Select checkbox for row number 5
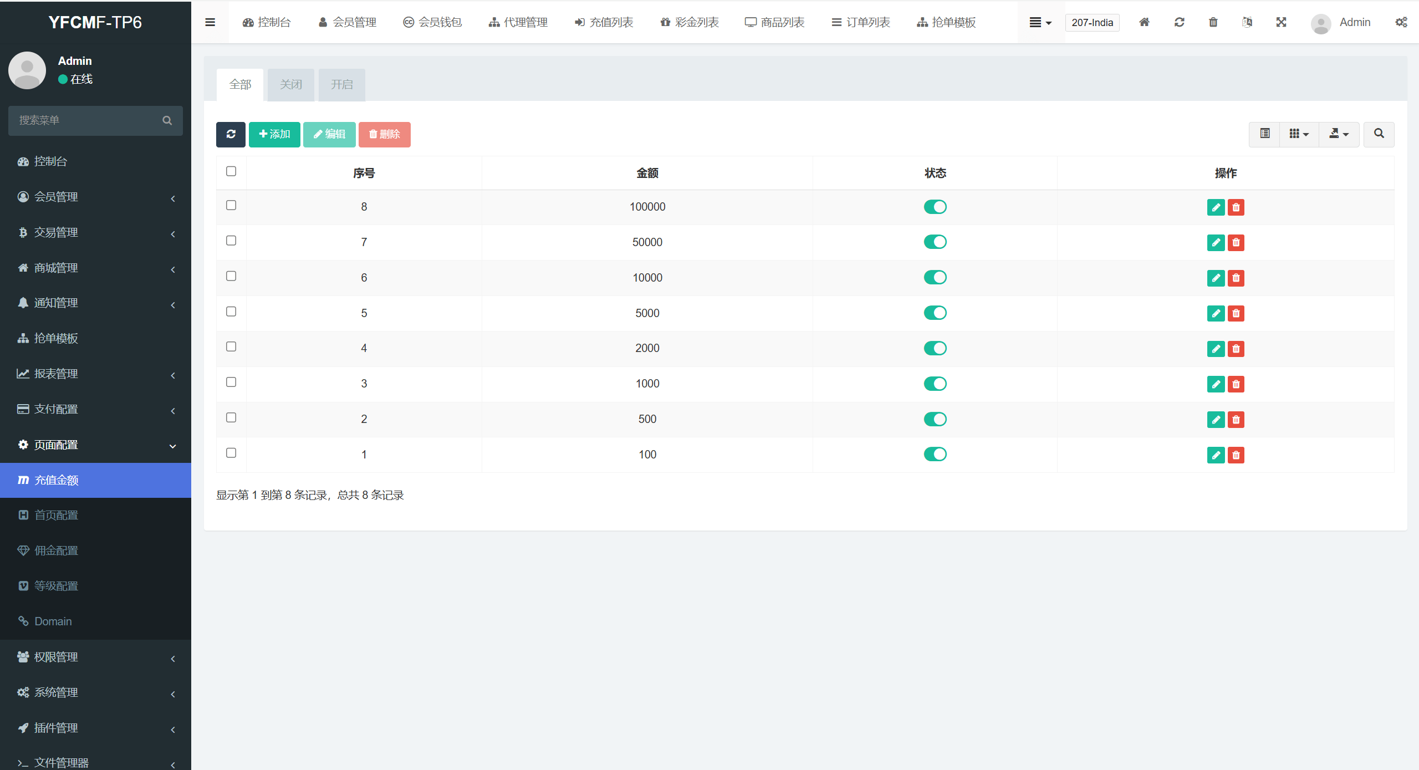The width and height of the screenshot is (1419, 770). point(231,312)
